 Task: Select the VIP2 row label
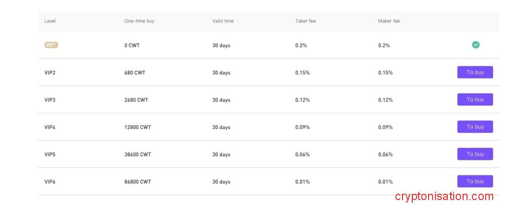pyautogui.click(x=50, y=72)
